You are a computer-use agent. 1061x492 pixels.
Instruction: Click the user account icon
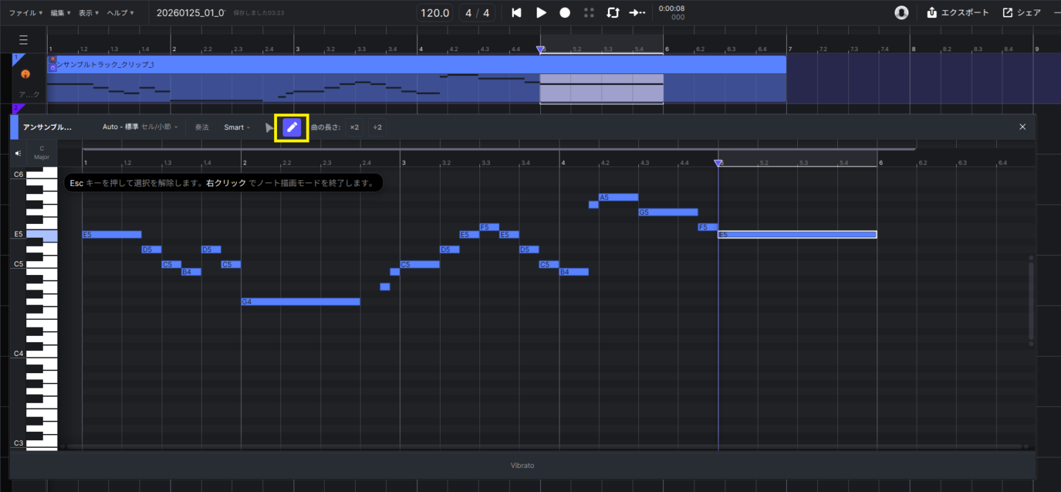coord(901,12)
